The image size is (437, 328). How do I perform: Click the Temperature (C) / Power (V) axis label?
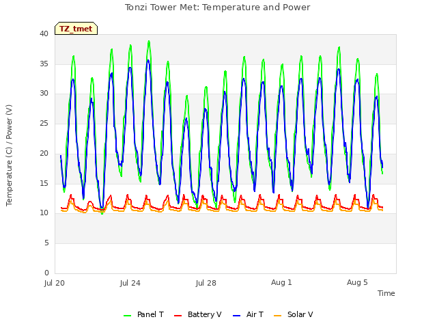click(x=9, y=155)
